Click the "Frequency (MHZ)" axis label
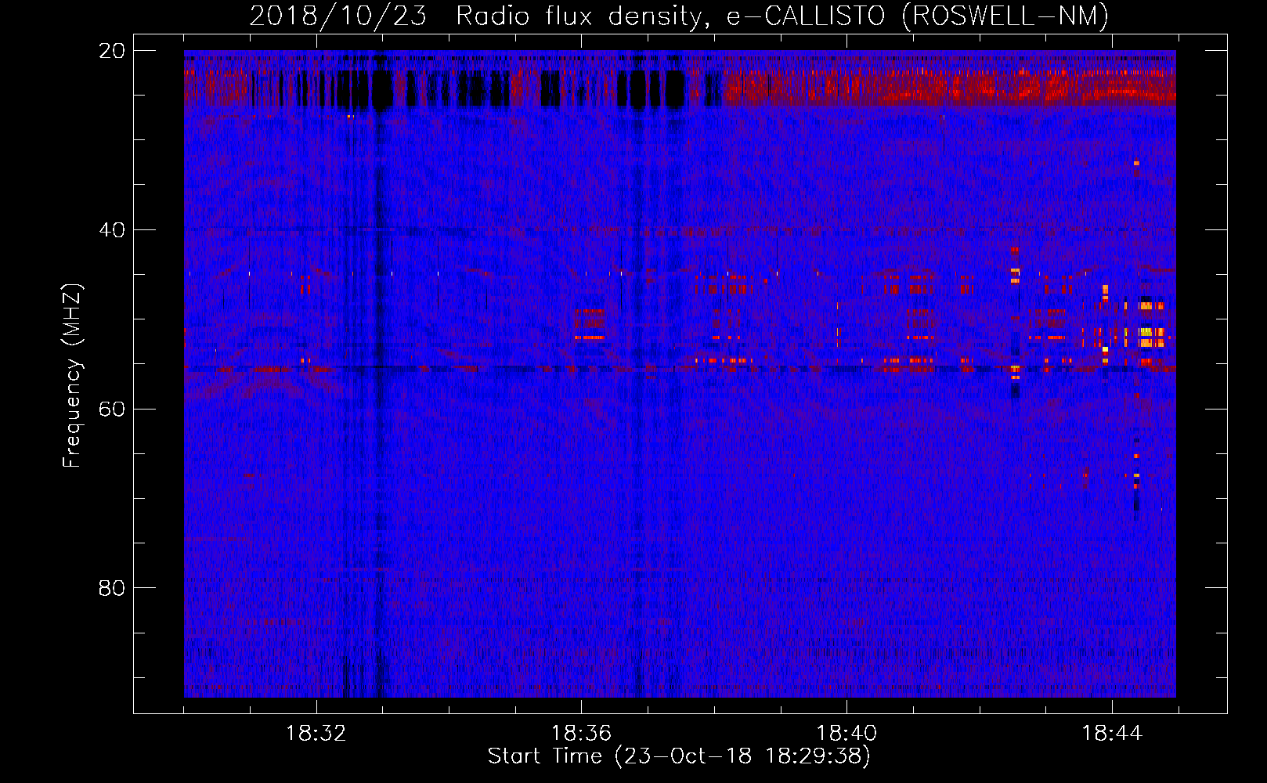 [72, 376]
